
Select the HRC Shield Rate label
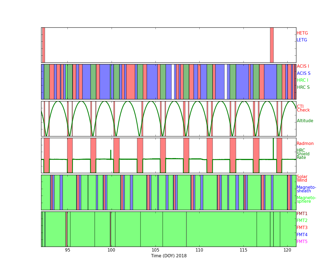(303, 154)
